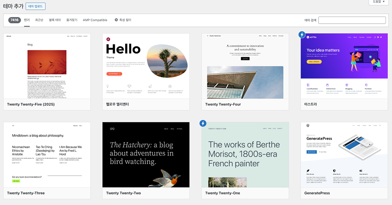Click the 테마 추가 page heading

click(x=13, y=6)
